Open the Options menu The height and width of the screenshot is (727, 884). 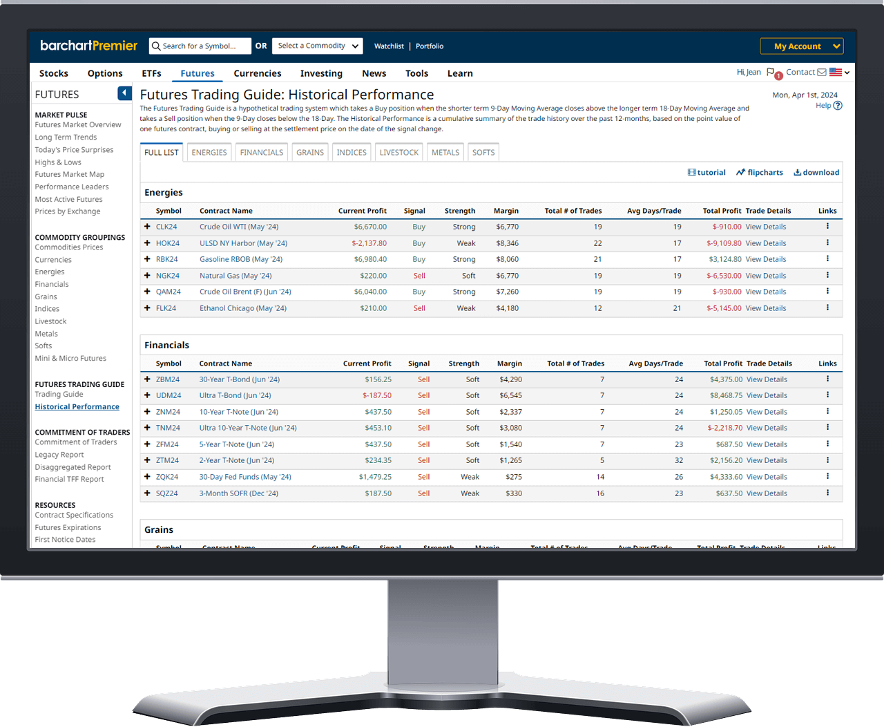point(105,73)
